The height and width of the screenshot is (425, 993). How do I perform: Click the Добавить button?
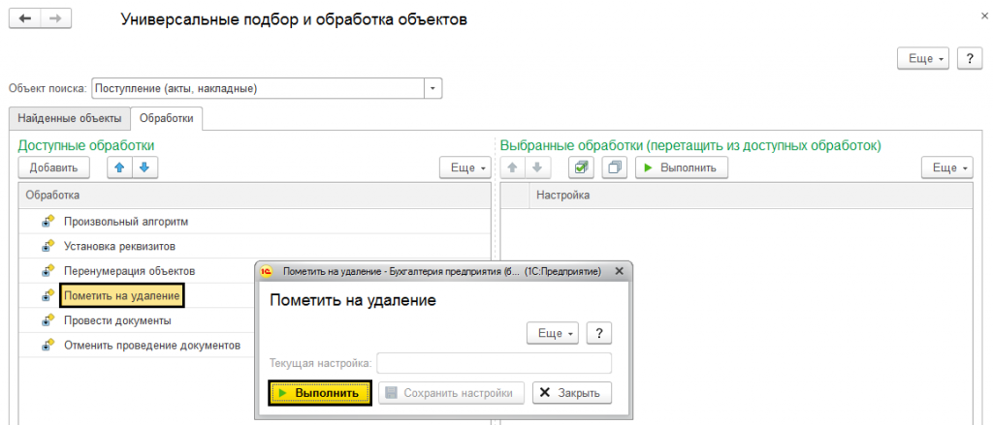(53, 167)
